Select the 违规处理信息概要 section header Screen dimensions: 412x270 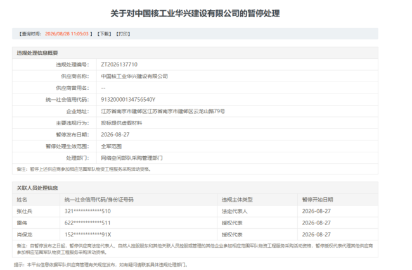click(x=37, y=53)
